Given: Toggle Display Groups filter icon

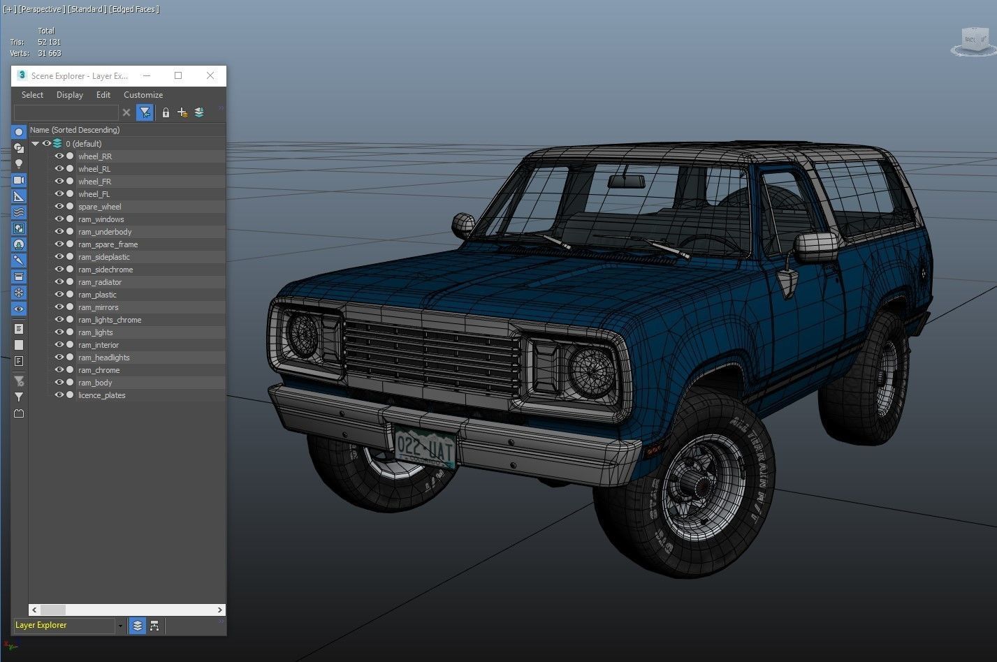Looking at the screenshot, I should [x=19, y=228].
